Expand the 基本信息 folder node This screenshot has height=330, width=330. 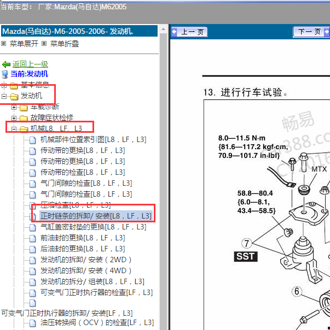coord(4,85)
